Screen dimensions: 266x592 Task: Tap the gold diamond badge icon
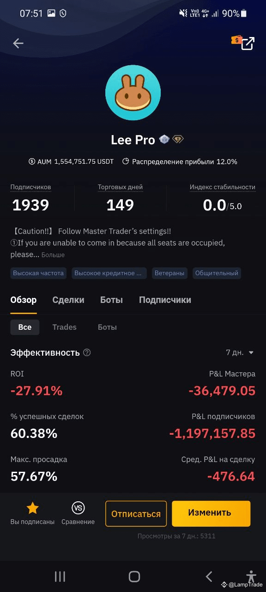click(178, 139)
